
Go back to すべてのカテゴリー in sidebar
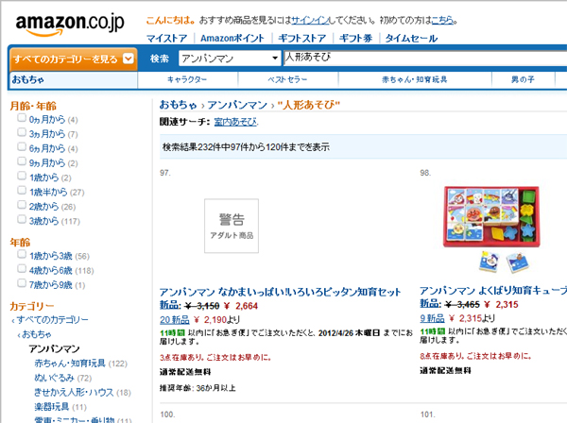52,320
